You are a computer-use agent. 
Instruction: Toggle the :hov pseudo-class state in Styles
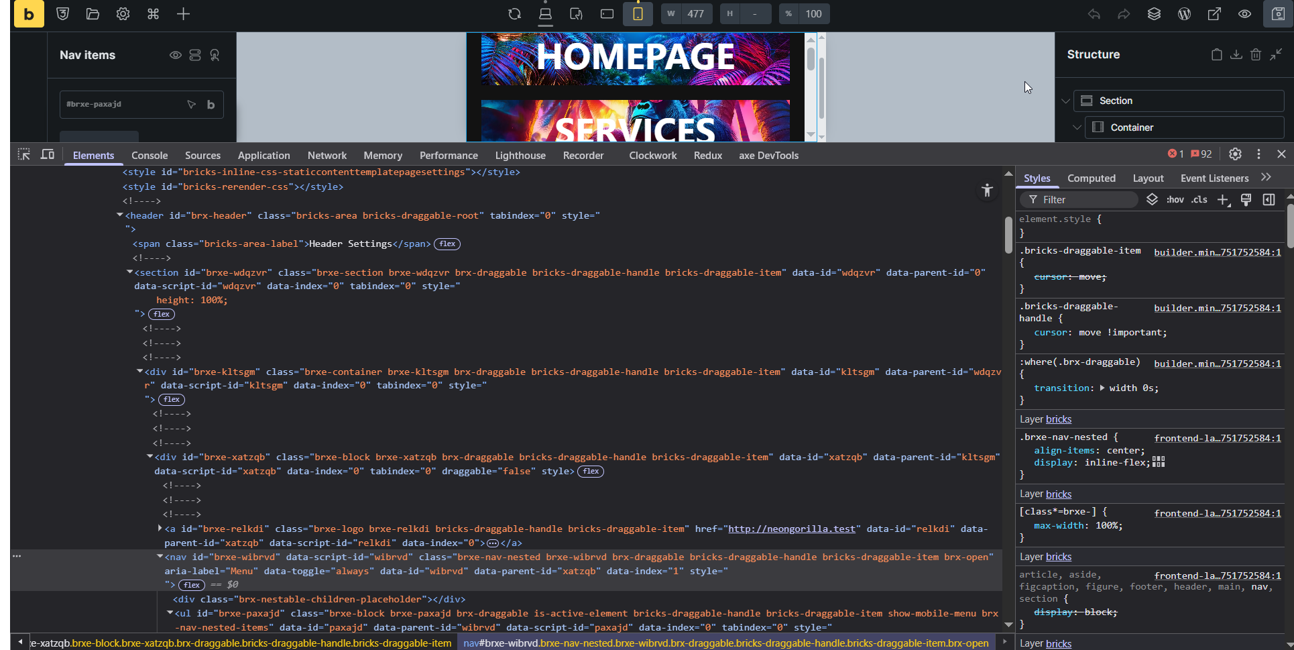1175,199
